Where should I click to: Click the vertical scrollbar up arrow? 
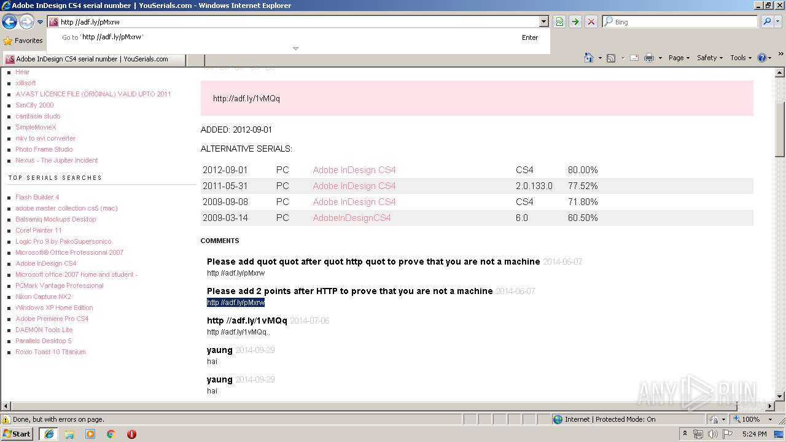(x=780, y=72)
